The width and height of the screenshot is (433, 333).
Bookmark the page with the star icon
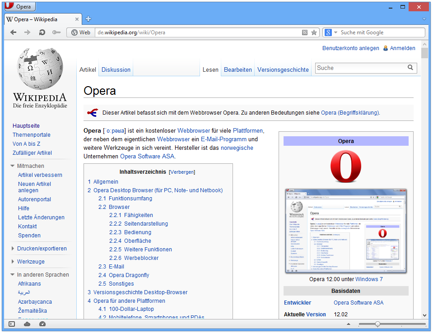(x=314, y=32)
